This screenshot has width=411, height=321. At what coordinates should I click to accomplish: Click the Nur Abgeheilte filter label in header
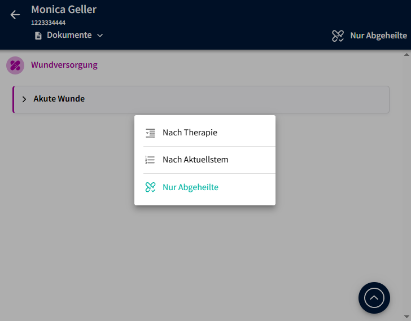coord(378,36)
